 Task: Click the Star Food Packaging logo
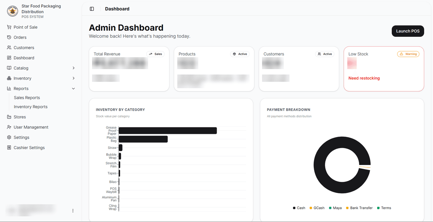(x=13, y=11)
